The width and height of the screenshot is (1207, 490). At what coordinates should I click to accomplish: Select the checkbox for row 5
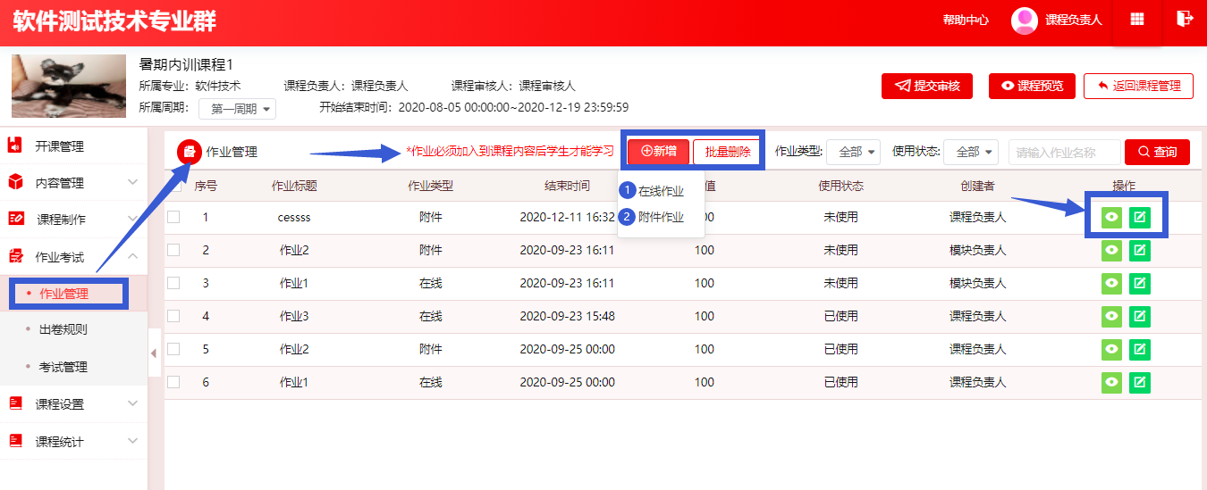click(x=173, y=349)
